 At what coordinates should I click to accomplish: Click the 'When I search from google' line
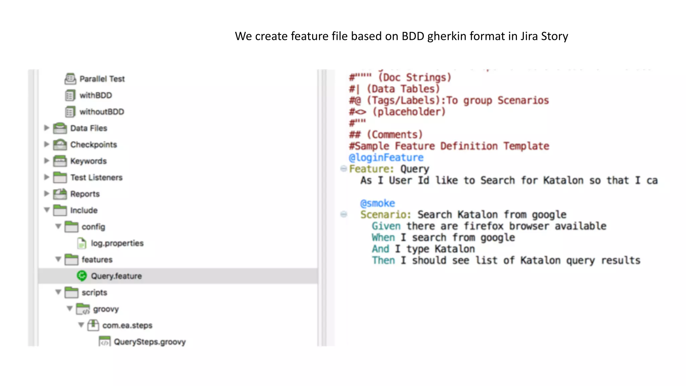(443, 237)
